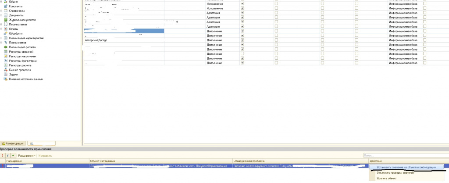
Task: Click the greyed Исправить button
Action: click(45, 155)
